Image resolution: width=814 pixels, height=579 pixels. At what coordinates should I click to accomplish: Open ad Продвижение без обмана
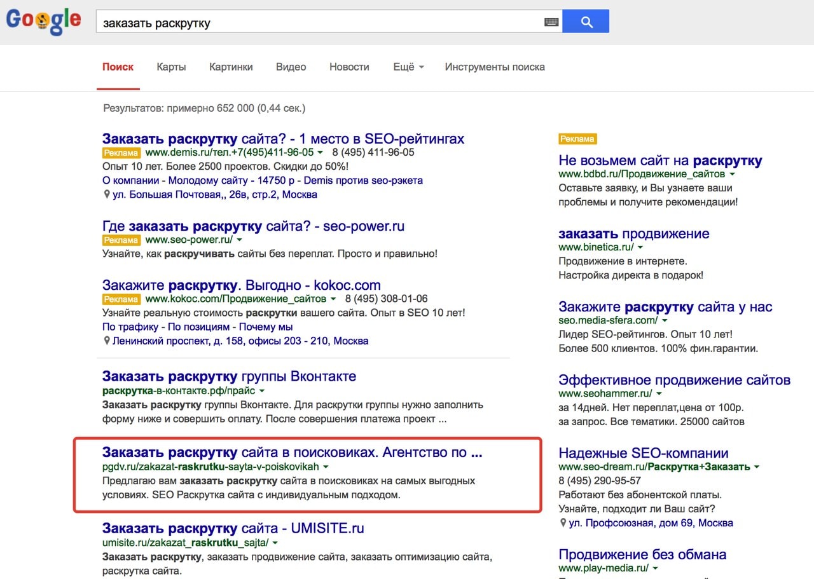click(x=642, y=554)
